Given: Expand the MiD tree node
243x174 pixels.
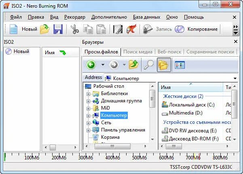Looking at the screenshot, I should pos(88,108).
